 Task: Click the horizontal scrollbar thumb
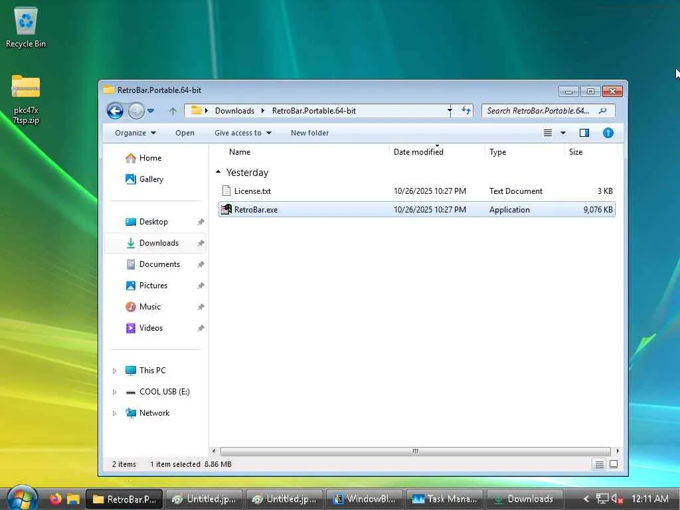coord(415,451)
